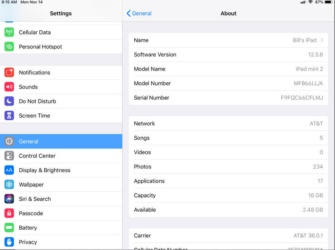Tap the 8:15 AM clock
The height and width of the screenshot is (250, 335).
click(9, 2)
